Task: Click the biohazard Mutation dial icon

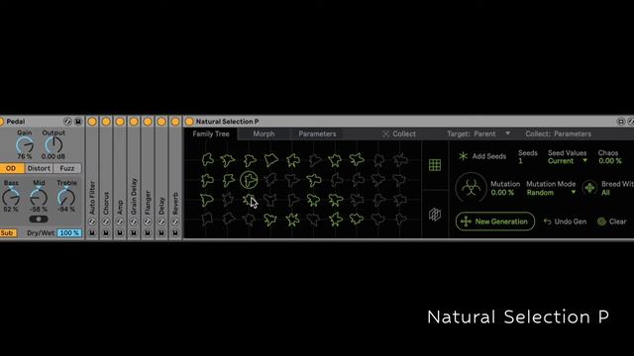Action: point(472,188)
